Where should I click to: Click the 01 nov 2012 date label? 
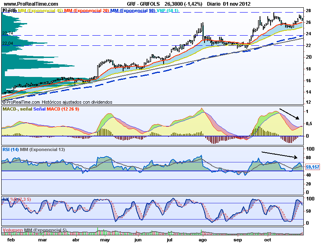point(237,4)
